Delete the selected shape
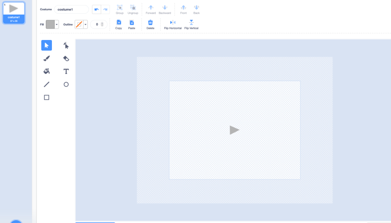Viewport: 391px width, 223px height. coord(150,24)
